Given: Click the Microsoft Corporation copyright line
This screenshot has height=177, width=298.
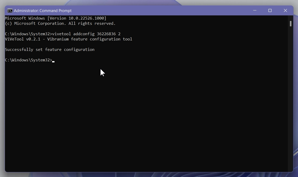Looking at the screenshot, I should click(x=60, y=23).
